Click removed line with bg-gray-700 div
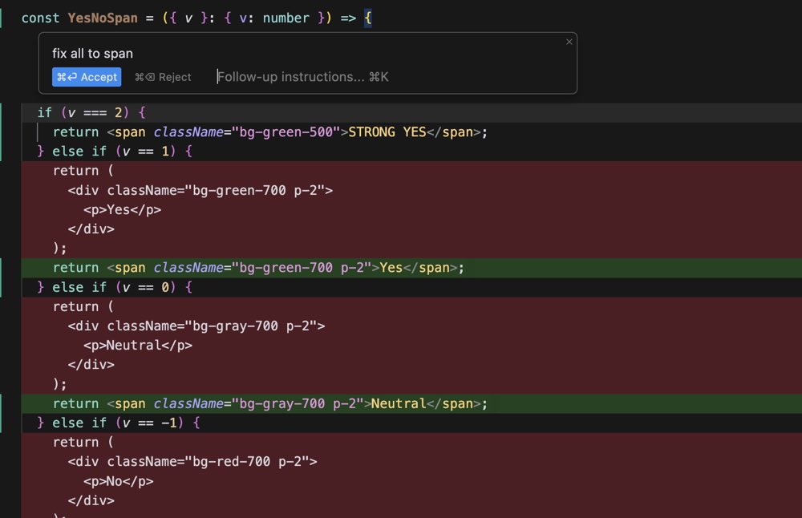This screenshot has height=518, width=802. (196, 326)
